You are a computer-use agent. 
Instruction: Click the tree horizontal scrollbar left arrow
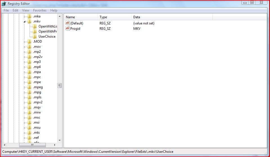click(x=4, y=145)
